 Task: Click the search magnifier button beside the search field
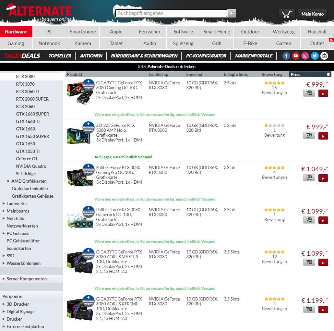232,13
